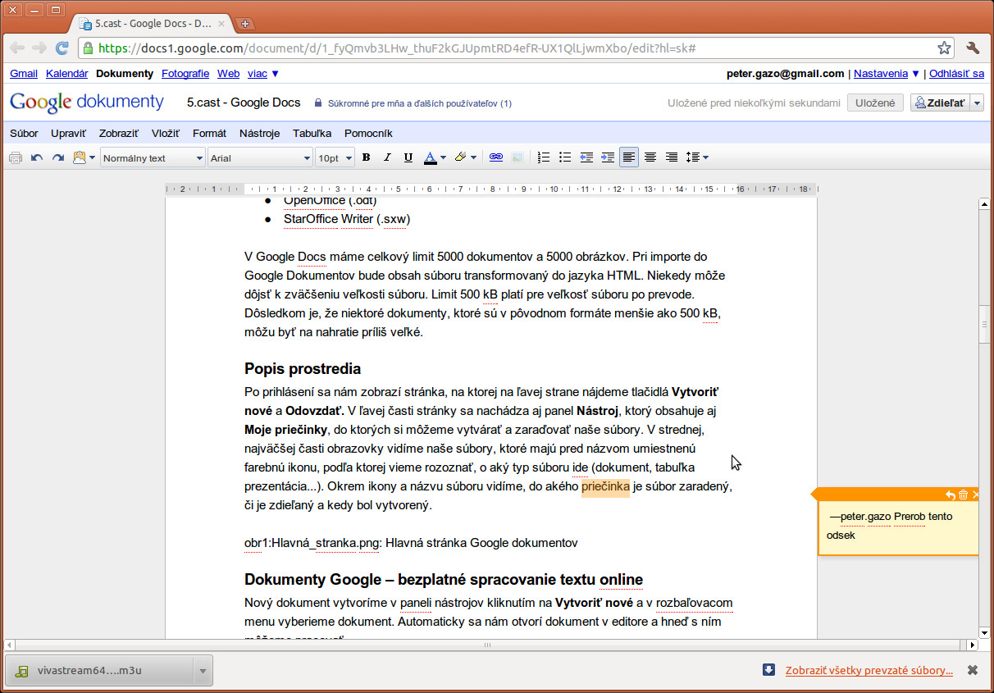Open the Gmail link
The image size is (994, 693).
click(24, 73)
